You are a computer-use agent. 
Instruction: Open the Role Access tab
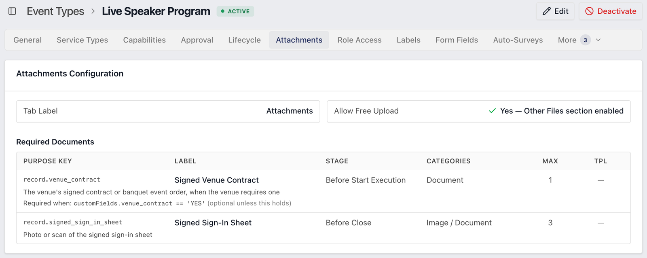coord(359,40)
